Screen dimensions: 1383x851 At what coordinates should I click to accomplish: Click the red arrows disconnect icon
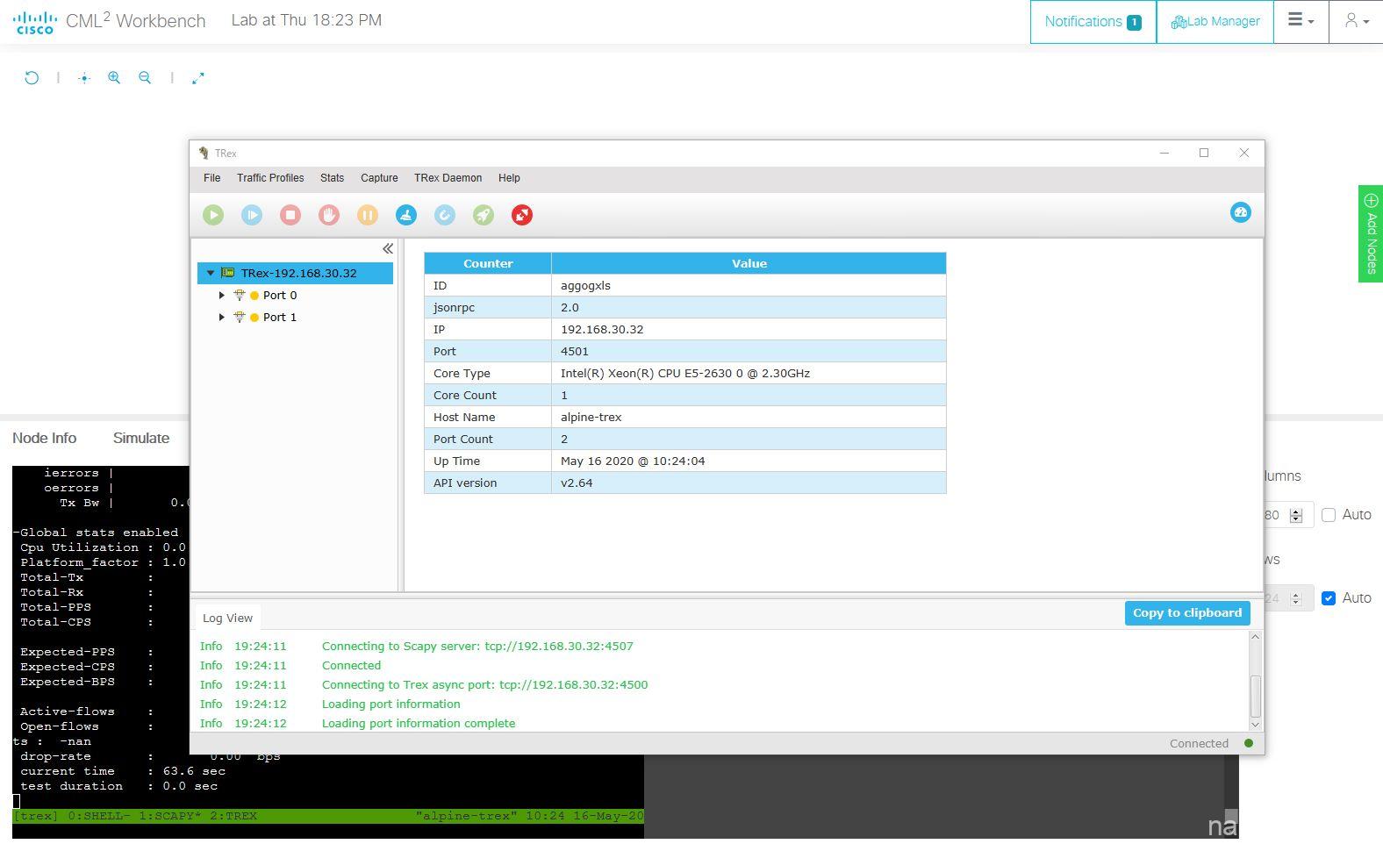522,215
